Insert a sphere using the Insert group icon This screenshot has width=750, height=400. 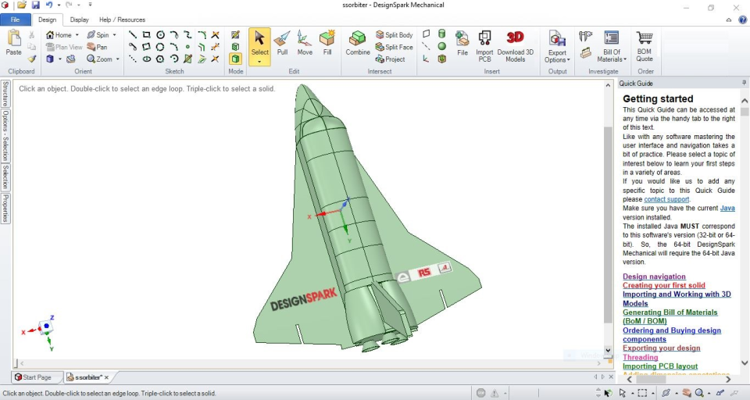click(x=442, y=46)
